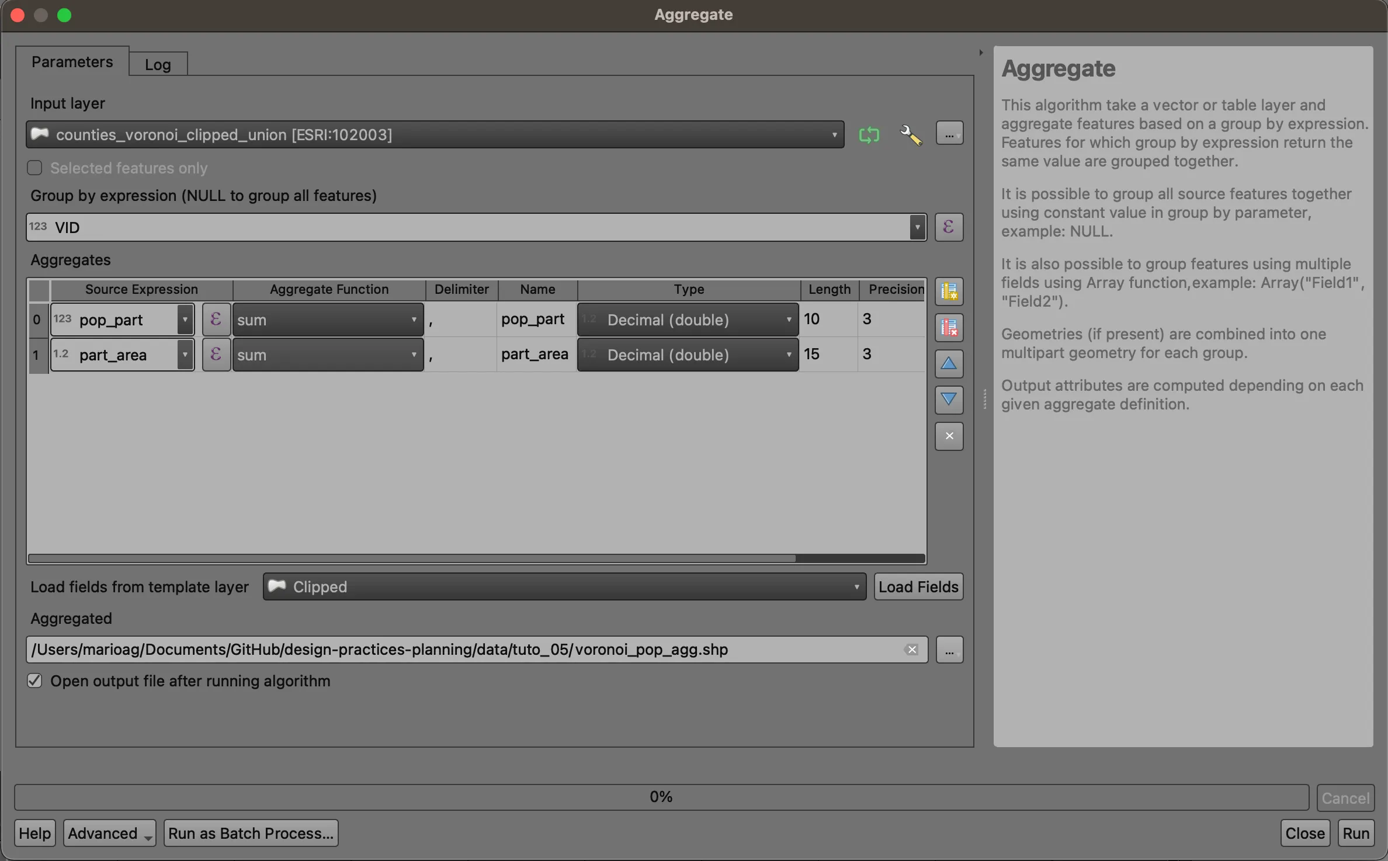The height and width of the screenshot is (861, 1388).
Task: Click the move row down icon
Action: (x=949, y=399)
